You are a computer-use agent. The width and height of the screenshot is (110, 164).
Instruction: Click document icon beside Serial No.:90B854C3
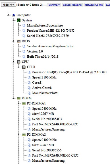(x=29, y=119)
